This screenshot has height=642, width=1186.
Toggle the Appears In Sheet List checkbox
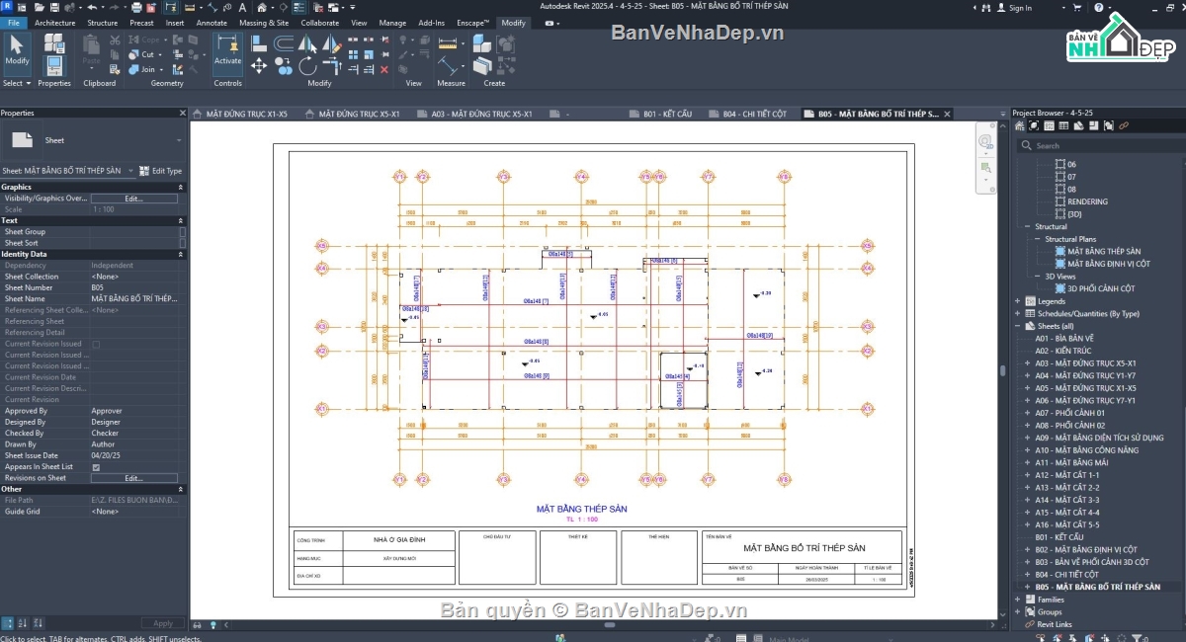96,467
